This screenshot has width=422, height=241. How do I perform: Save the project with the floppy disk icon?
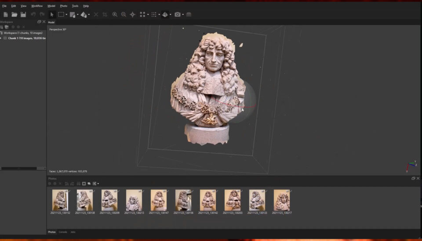tap(22, 14)
